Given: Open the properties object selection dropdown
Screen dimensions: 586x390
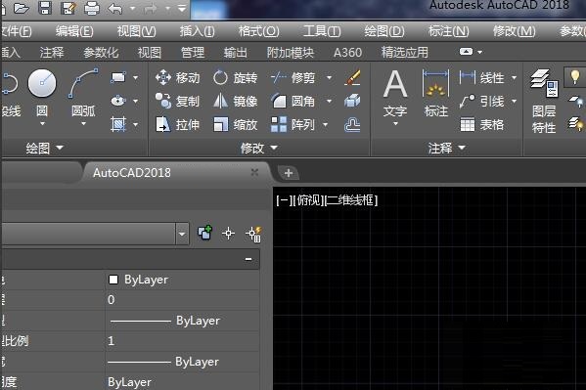Looking at the screenshot, I should [182, 235].
